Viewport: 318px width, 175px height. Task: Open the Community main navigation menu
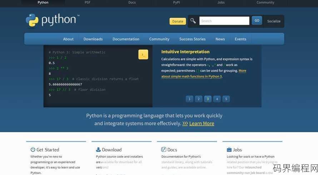[x=159, y=39]
